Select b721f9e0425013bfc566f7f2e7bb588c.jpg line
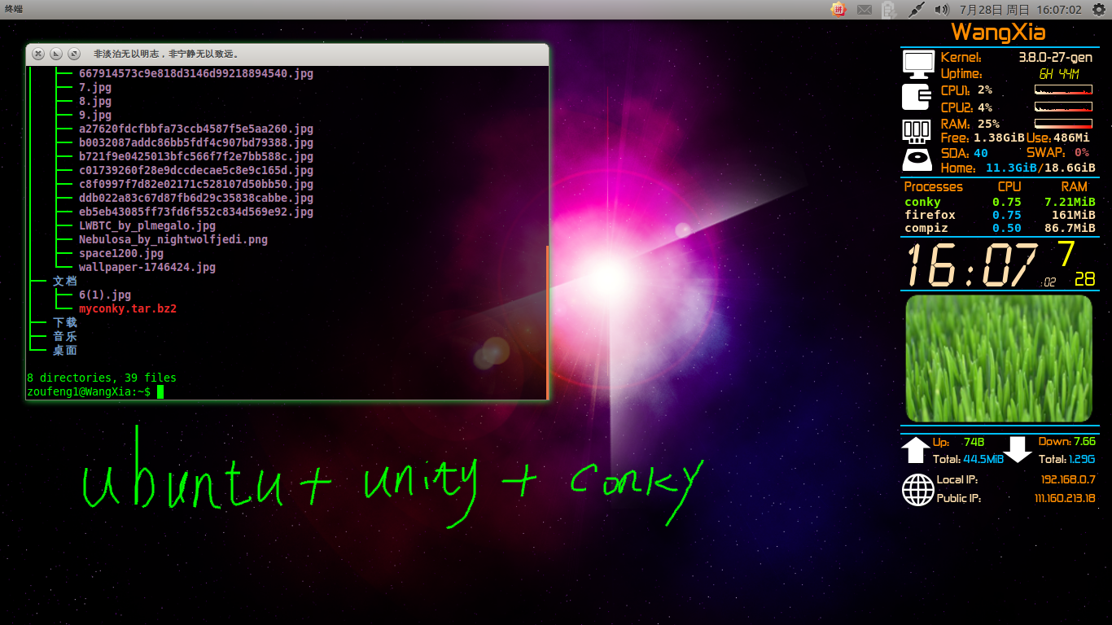The width and height of the screenshot is (1112, 625). [x=196, y=156]
